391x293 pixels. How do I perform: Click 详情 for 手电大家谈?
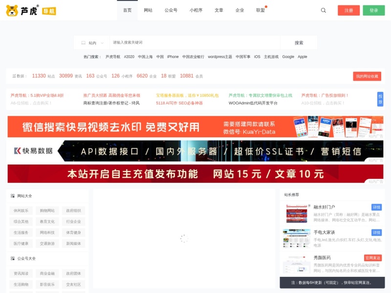pos(376,232)
